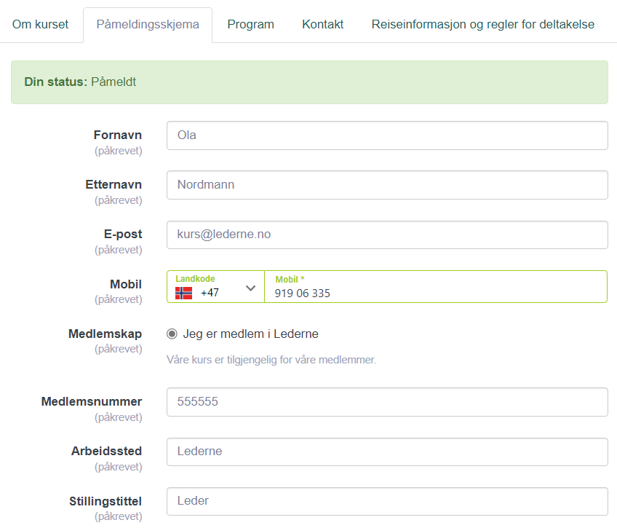Expand the Landkode chevron arrow

[x=250, y=288]
